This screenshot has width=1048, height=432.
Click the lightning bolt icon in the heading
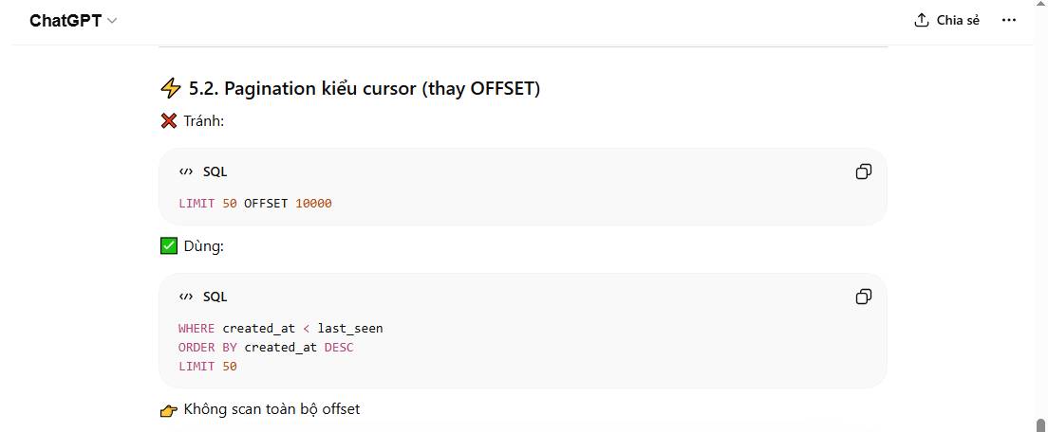pos(170,89)
